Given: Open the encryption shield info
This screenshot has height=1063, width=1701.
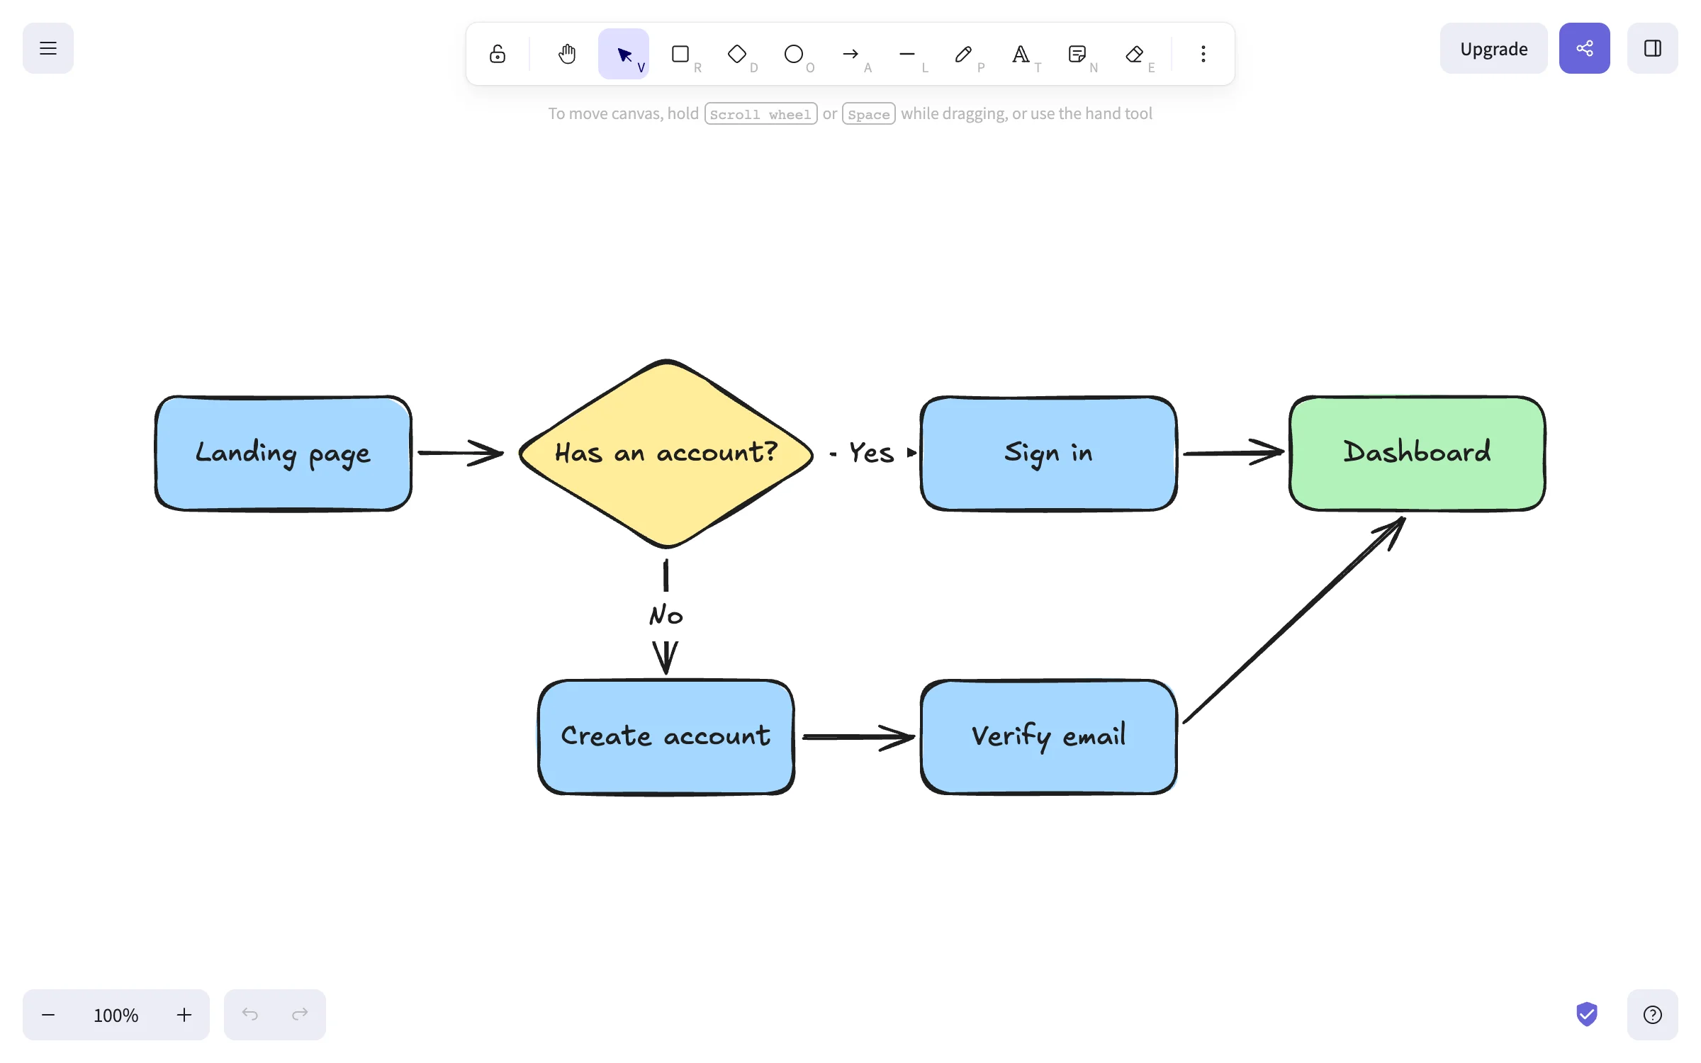Looking at the screenshot, I should coord(1587,1014).
